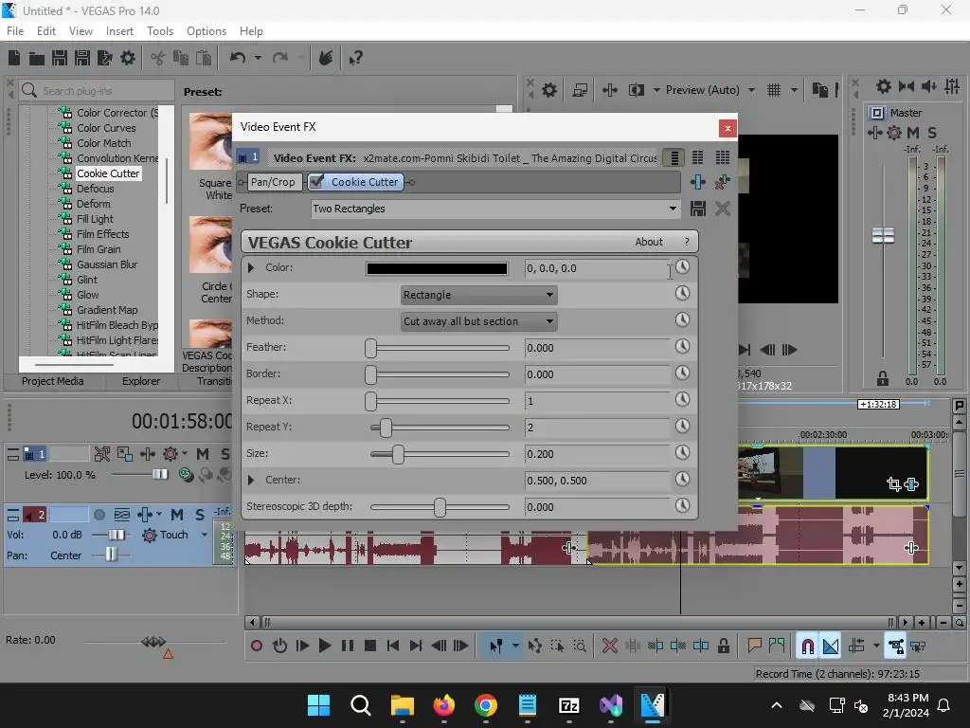The width and height of the screenshot is (970, 728).
Task: Click the Stop button in transport
Action: (370, 646)
